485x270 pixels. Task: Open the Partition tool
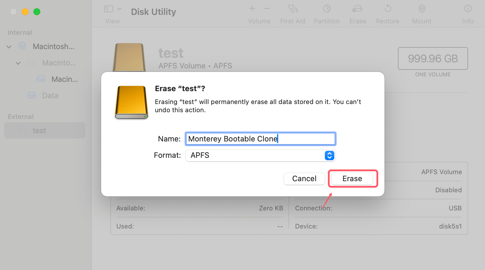[x=326, y=13]
